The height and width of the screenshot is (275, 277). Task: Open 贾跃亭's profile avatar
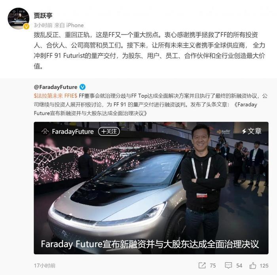tap(19, 18)
